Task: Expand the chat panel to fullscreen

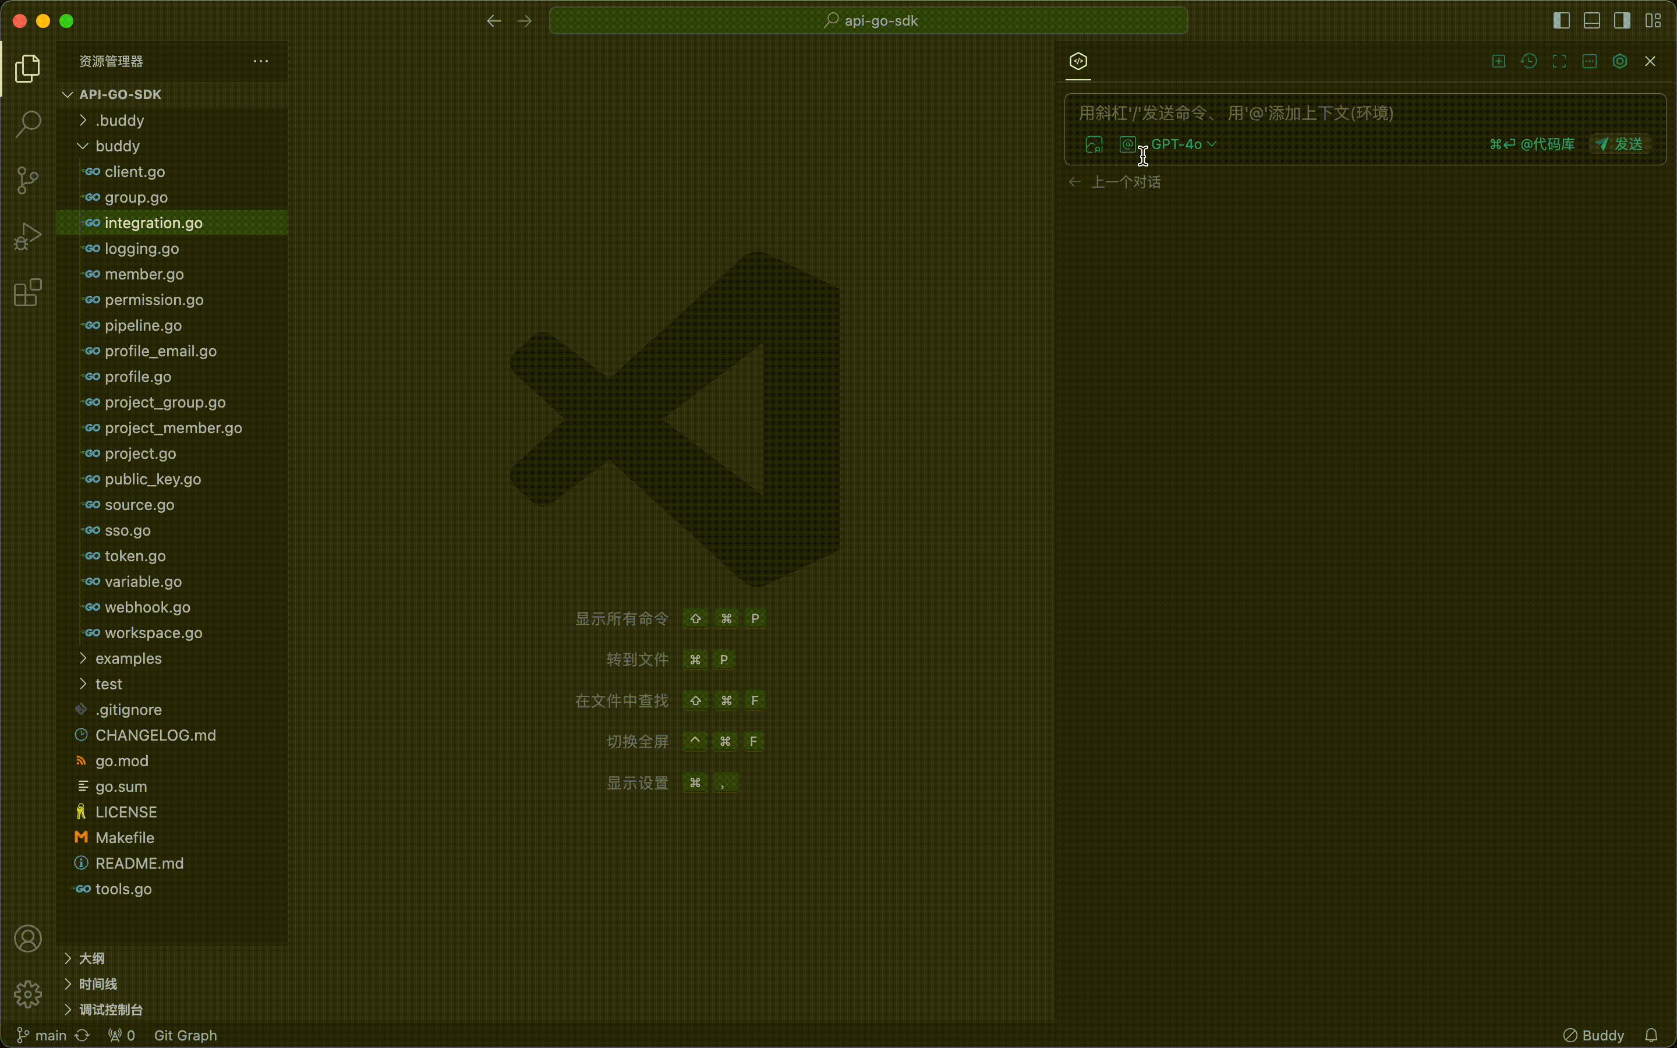Action: (1559, 61)
